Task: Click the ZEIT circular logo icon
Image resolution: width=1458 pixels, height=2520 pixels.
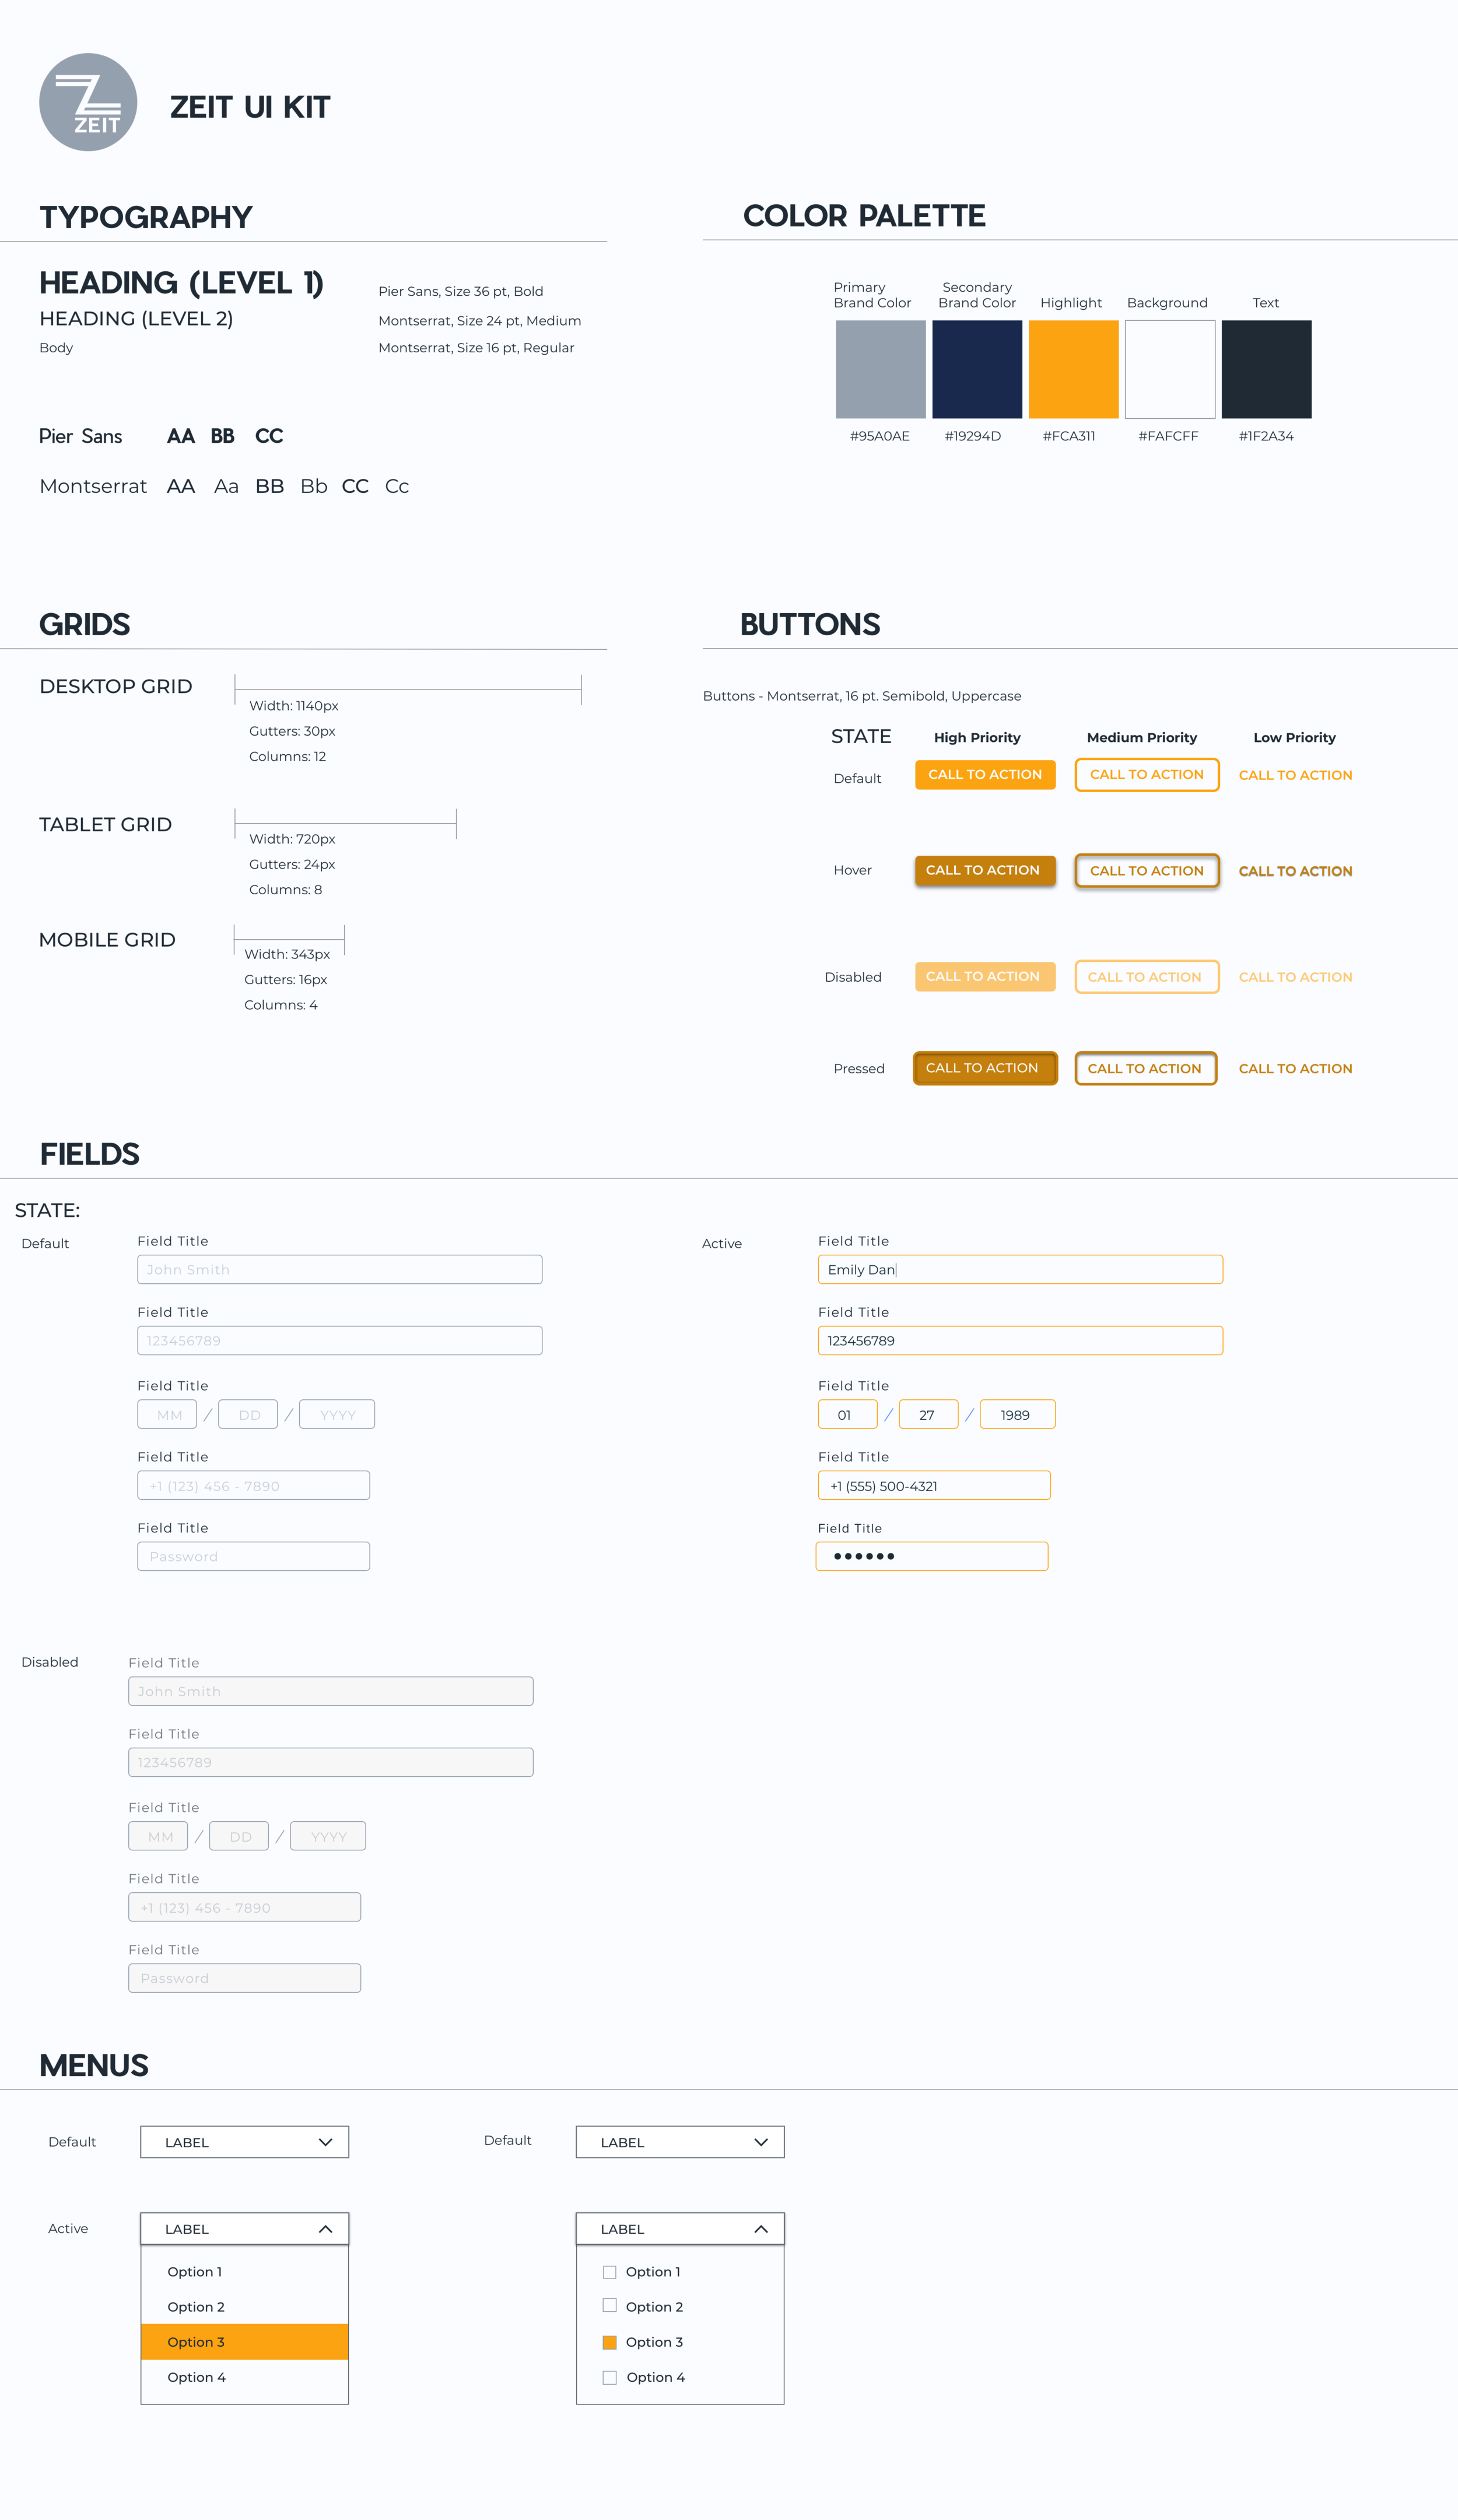Action: (88, 102)
